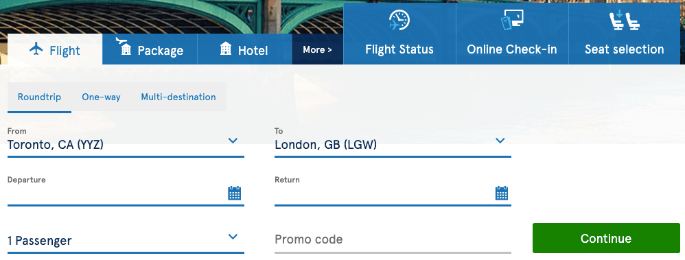Switch to the Package tab label
The width and height of the screenshot is (685, 260).
161,51
